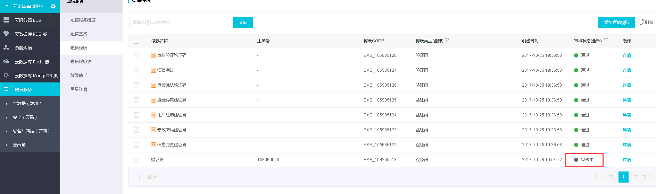Click the filter icon beside 模版类型(全部)
Screen dimensions: 656x194
447,41
